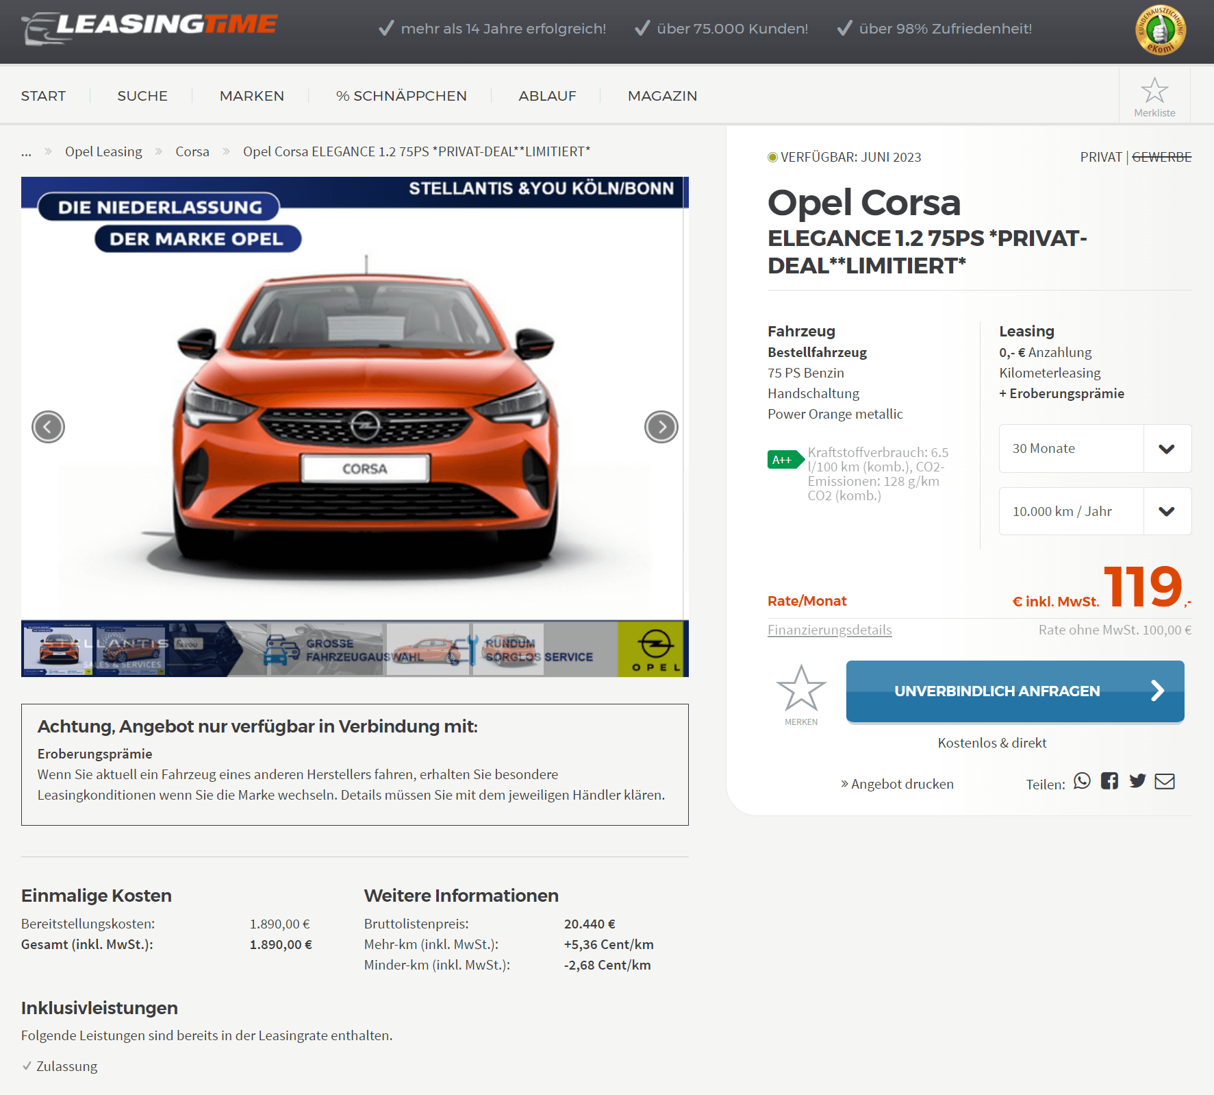Viewport: 1214px width, 1095px height.
Task: Select the Opel logo thumbnail
Action: [x=650, y=649]
